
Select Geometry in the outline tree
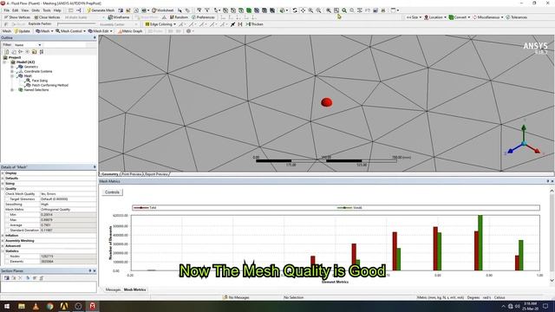[x=31, y=67]
